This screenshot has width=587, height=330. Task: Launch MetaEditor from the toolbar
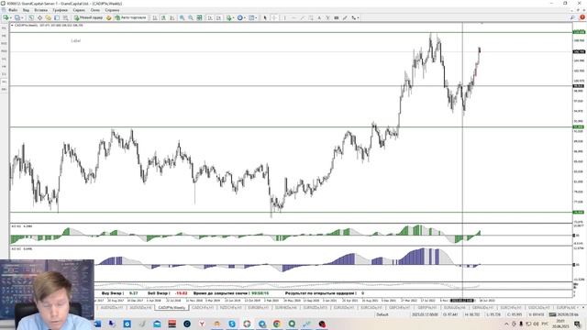[108, 17]
